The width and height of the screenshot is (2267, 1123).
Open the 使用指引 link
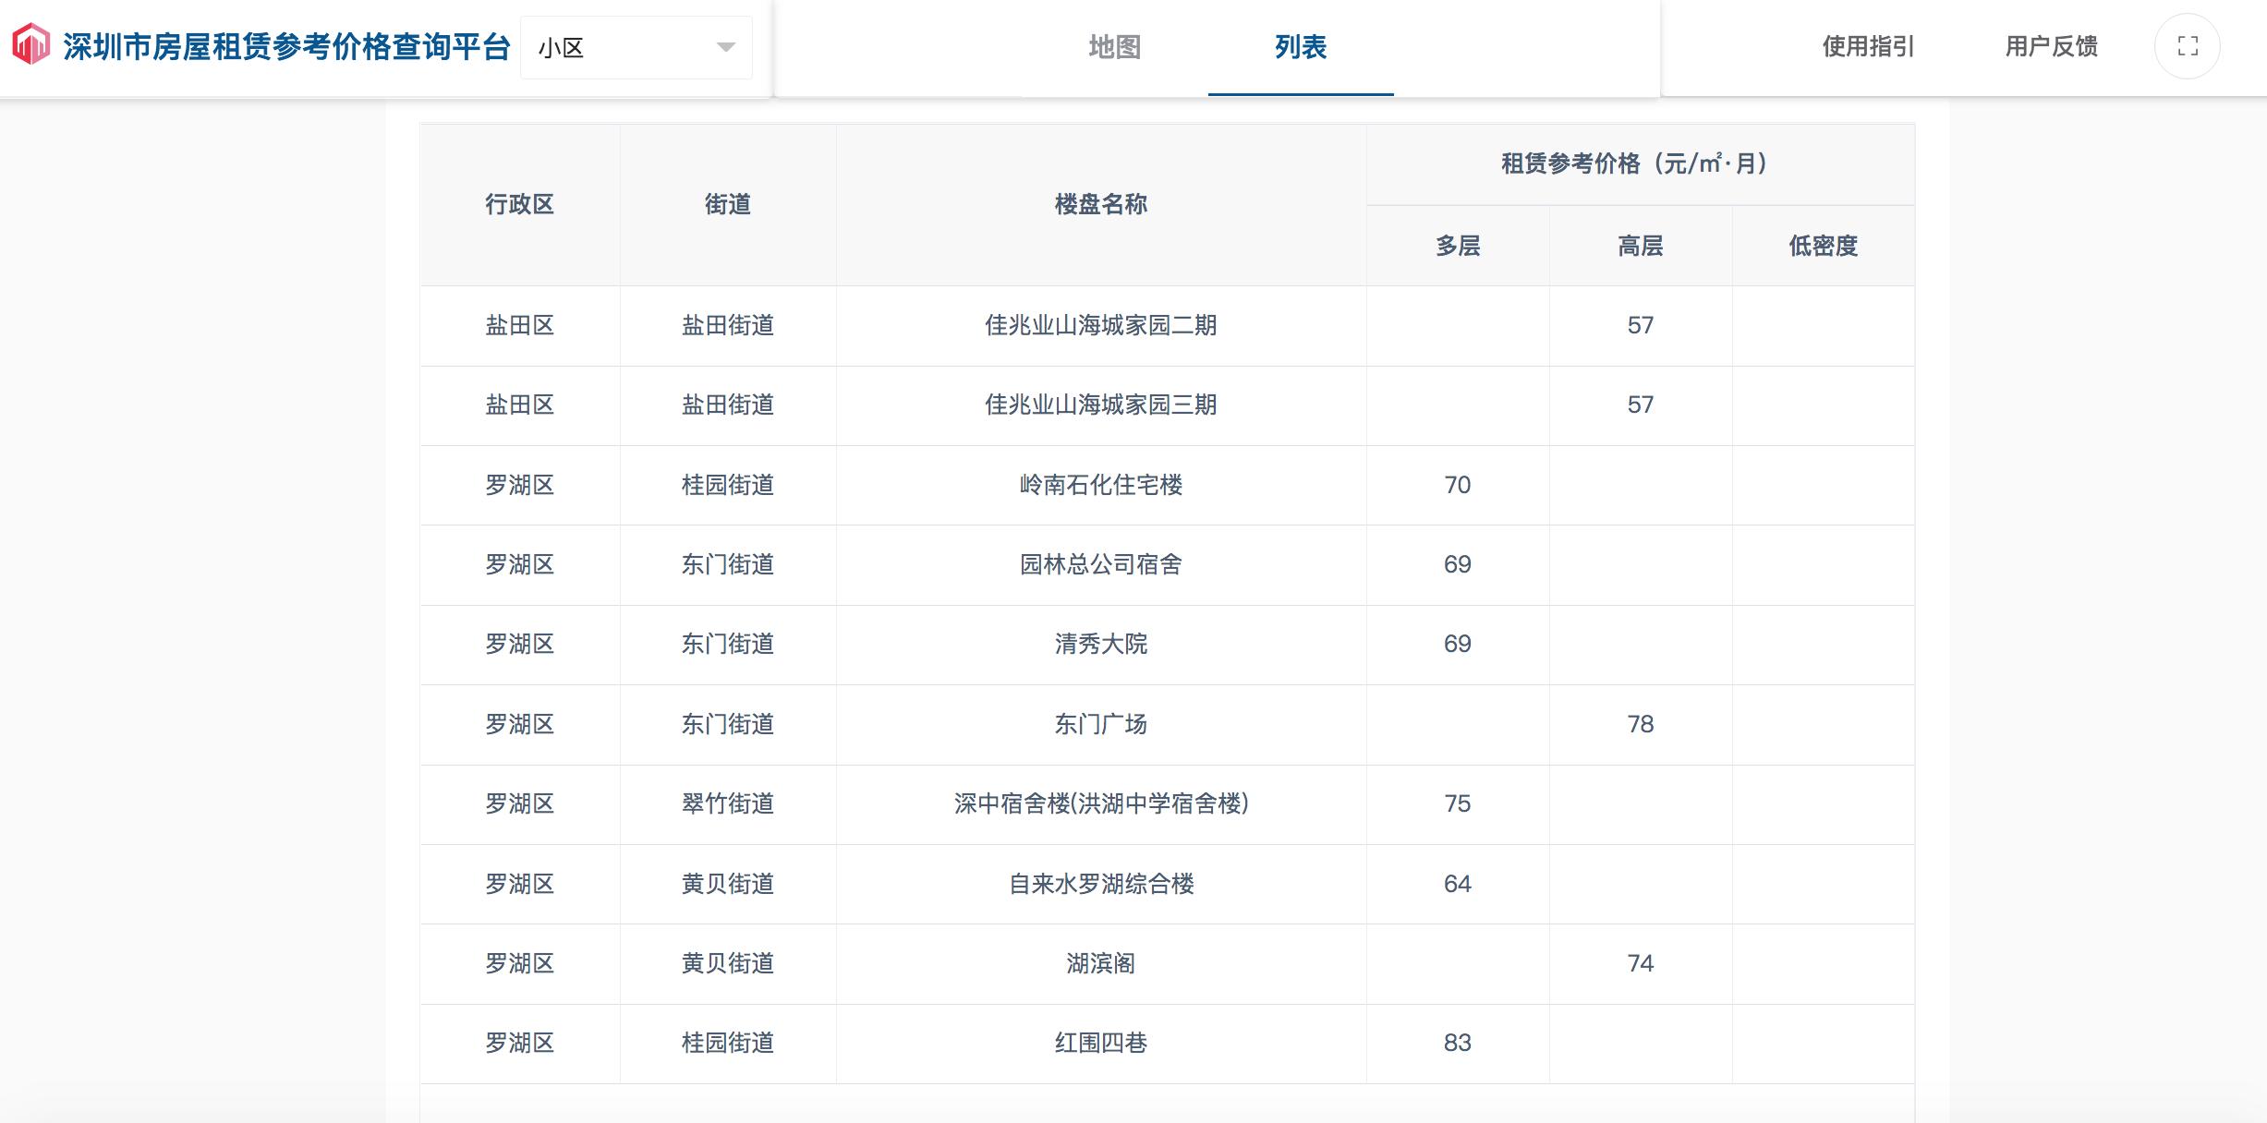point(1868,46)
